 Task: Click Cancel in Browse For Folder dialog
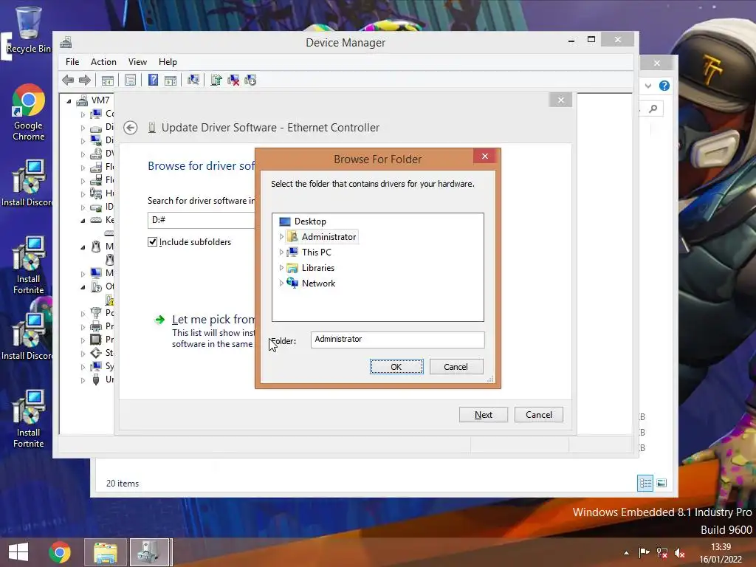456,367
